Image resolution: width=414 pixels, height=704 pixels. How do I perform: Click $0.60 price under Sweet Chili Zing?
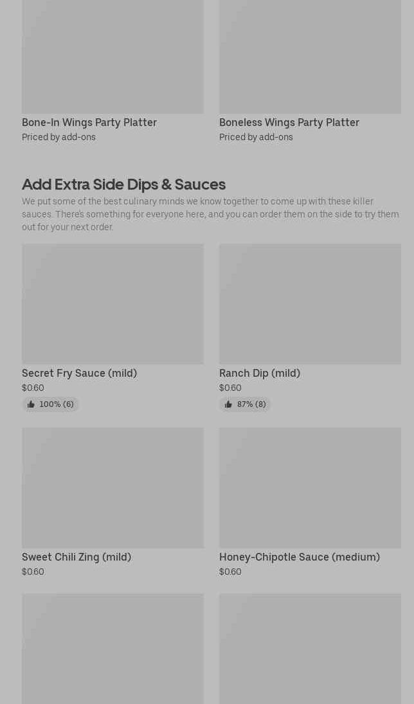pyautogui.click(x=33, y=572)
